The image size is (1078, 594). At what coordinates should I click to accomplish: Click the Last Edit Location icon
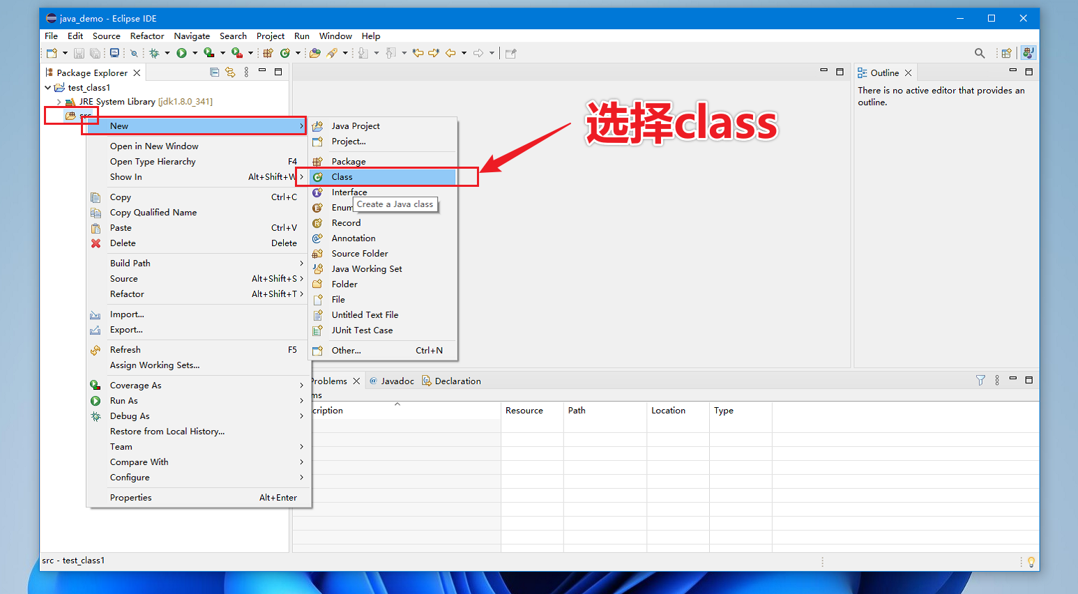pyautogui.click(x=418, y=53)
